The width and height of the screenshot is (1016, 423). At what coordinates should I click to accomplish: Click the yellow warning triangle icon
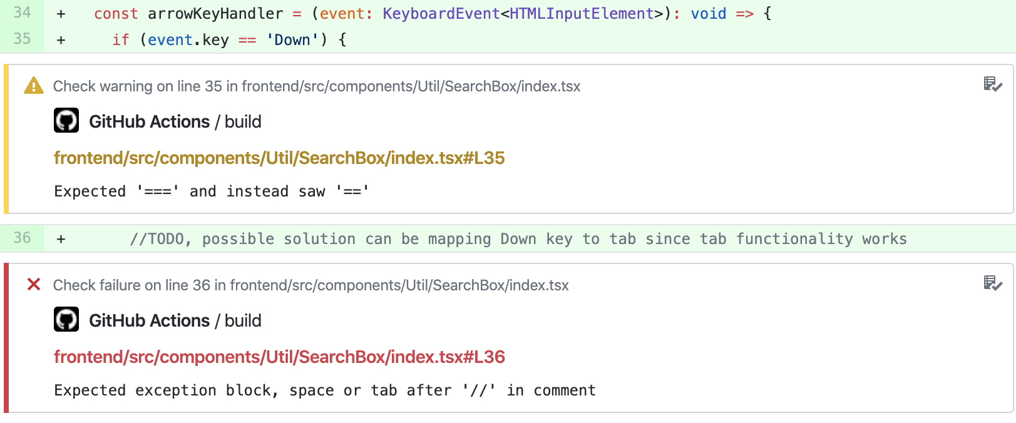tap(34, 86)
